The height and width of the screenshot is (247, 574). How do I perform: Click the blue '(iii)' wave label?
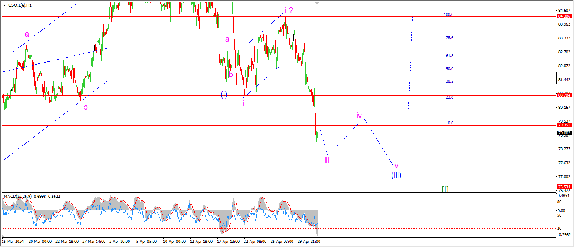396,175
